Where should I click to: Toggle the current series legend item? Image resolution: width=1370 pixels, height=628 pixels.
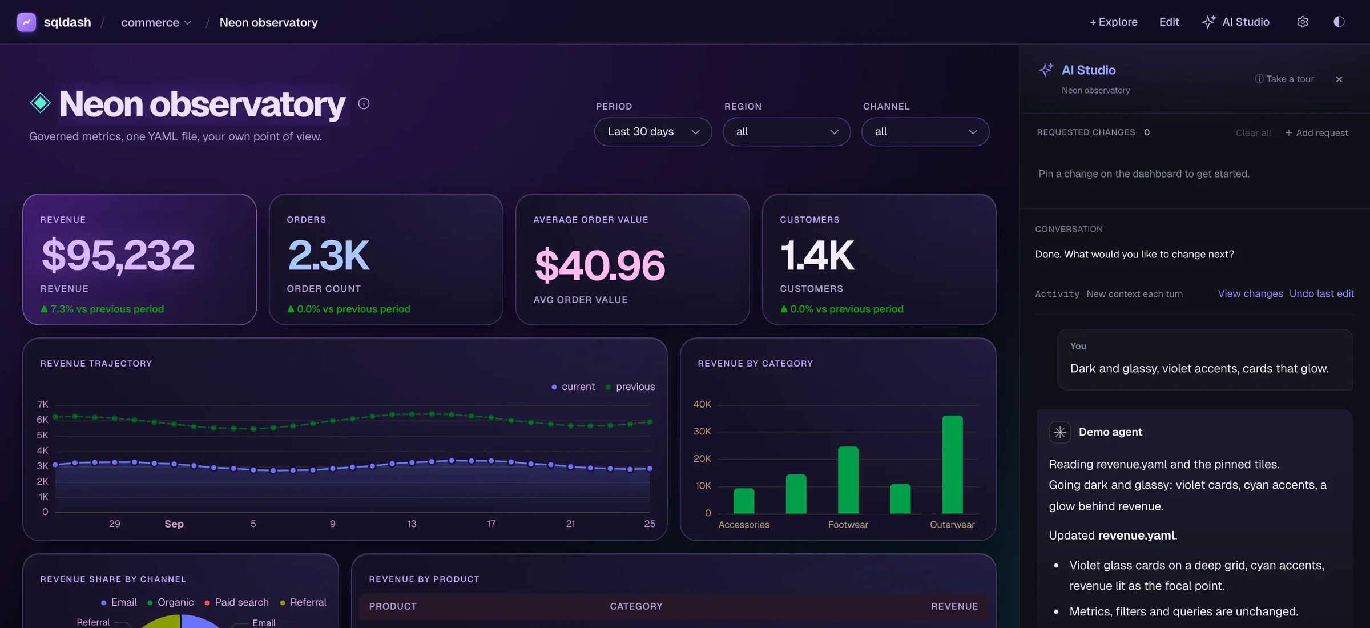(x=573, y=387)
